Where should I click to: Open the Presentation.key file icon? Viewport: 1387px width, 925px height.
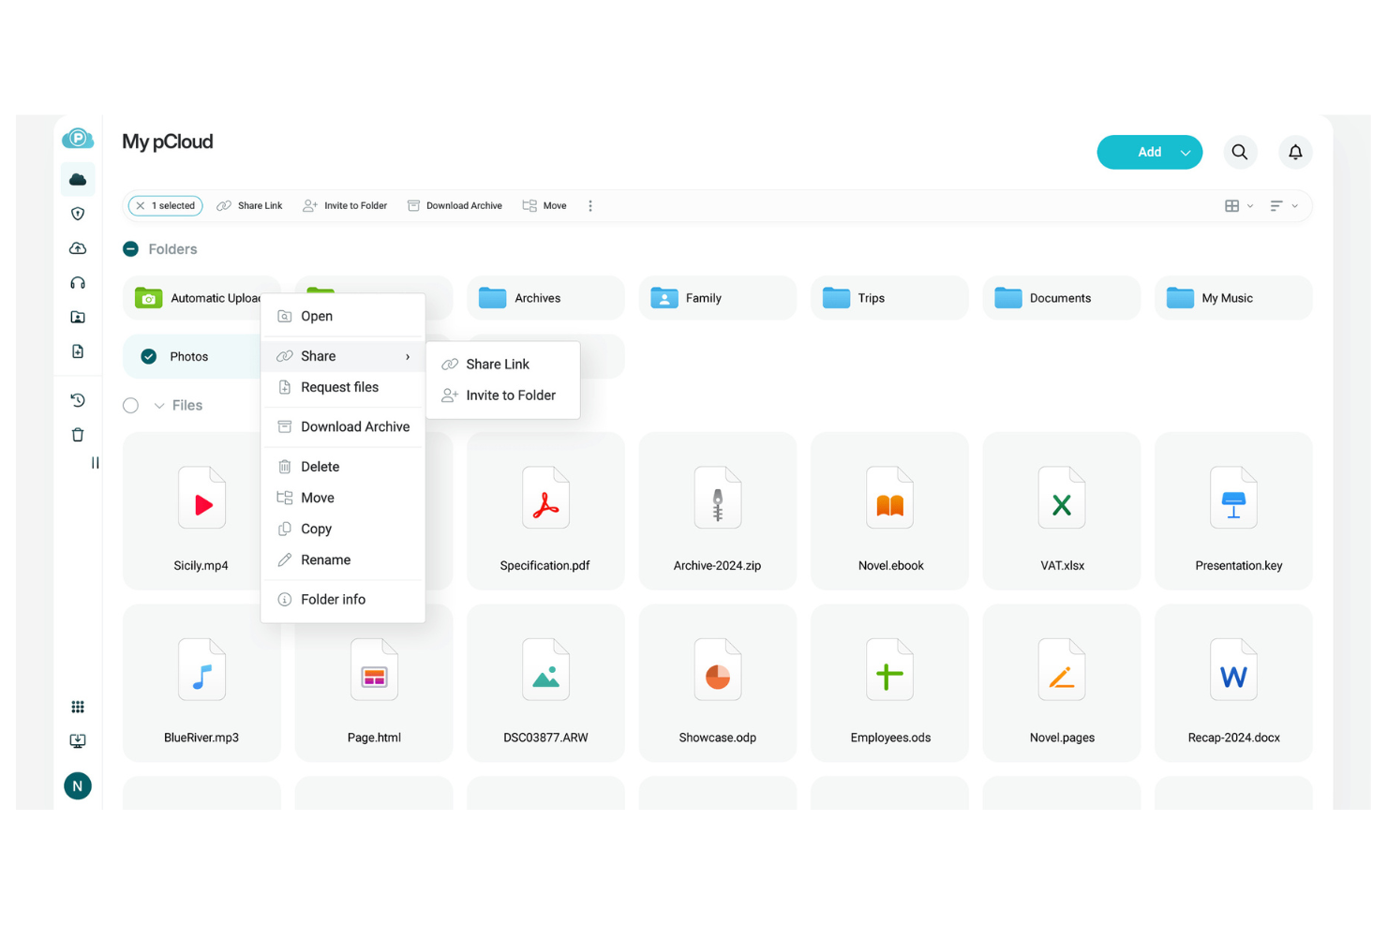pyautogui.click(x=1233, y=499)
